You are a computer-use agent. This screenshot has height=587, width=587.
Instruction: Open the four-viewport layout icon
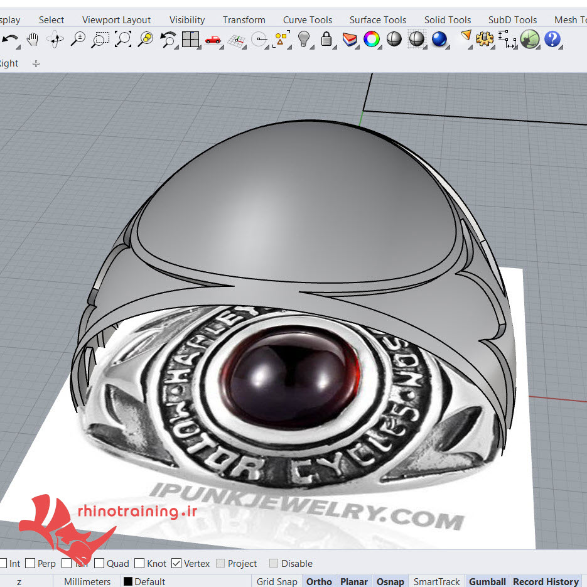pos(190,40)
